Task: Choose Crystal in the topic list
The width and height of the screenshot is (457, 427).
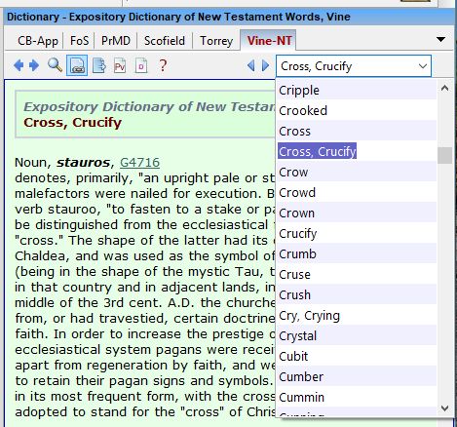Action: tap(356, 336)
